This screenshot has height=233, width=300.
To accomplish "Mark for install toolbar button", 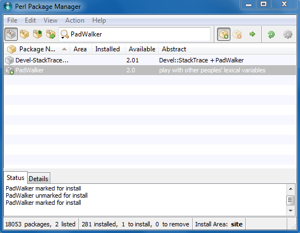I will [223, 34].
